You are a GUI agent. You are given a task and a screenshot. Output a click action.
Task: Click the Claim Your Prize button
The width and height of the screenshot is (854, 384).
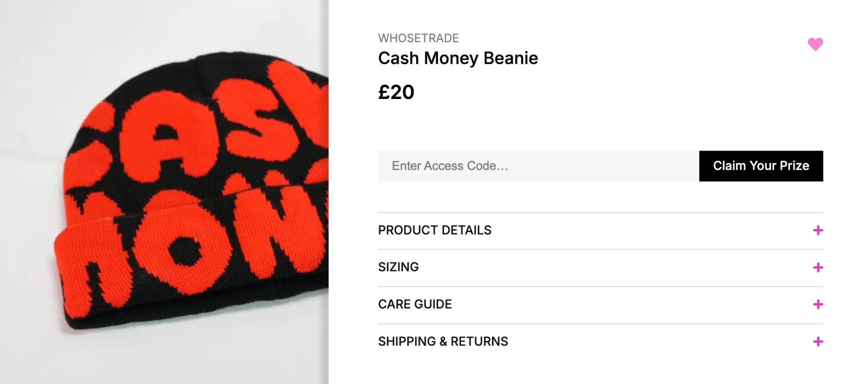click(x=761, y=166)
